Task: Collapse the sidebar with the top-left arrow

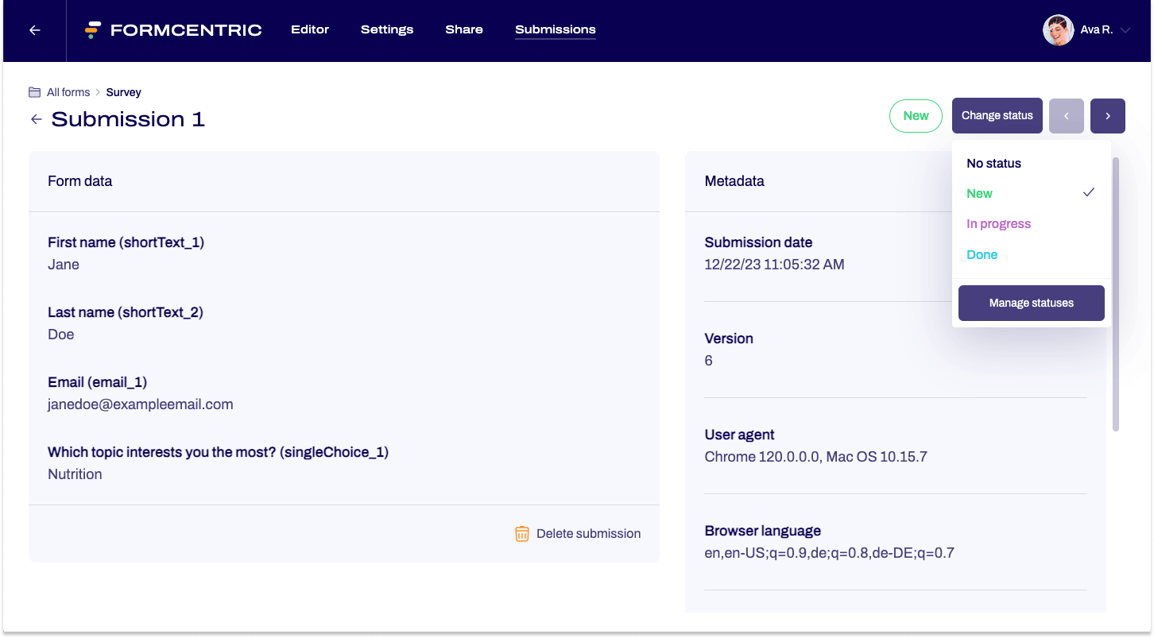Action: pyautogui.click(x=33, y=30)
